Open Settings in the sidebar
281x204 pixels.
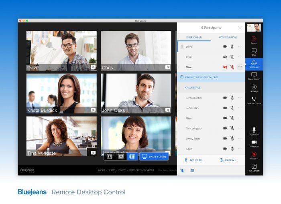[x=254, y=87]
